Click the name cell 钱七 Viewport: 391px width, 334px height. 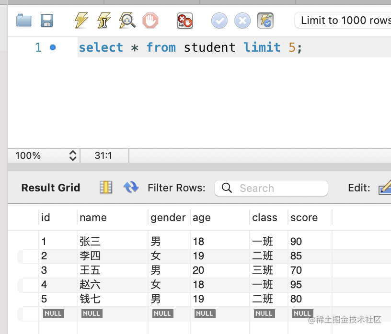pyautogui.click(x=90, y=299)
